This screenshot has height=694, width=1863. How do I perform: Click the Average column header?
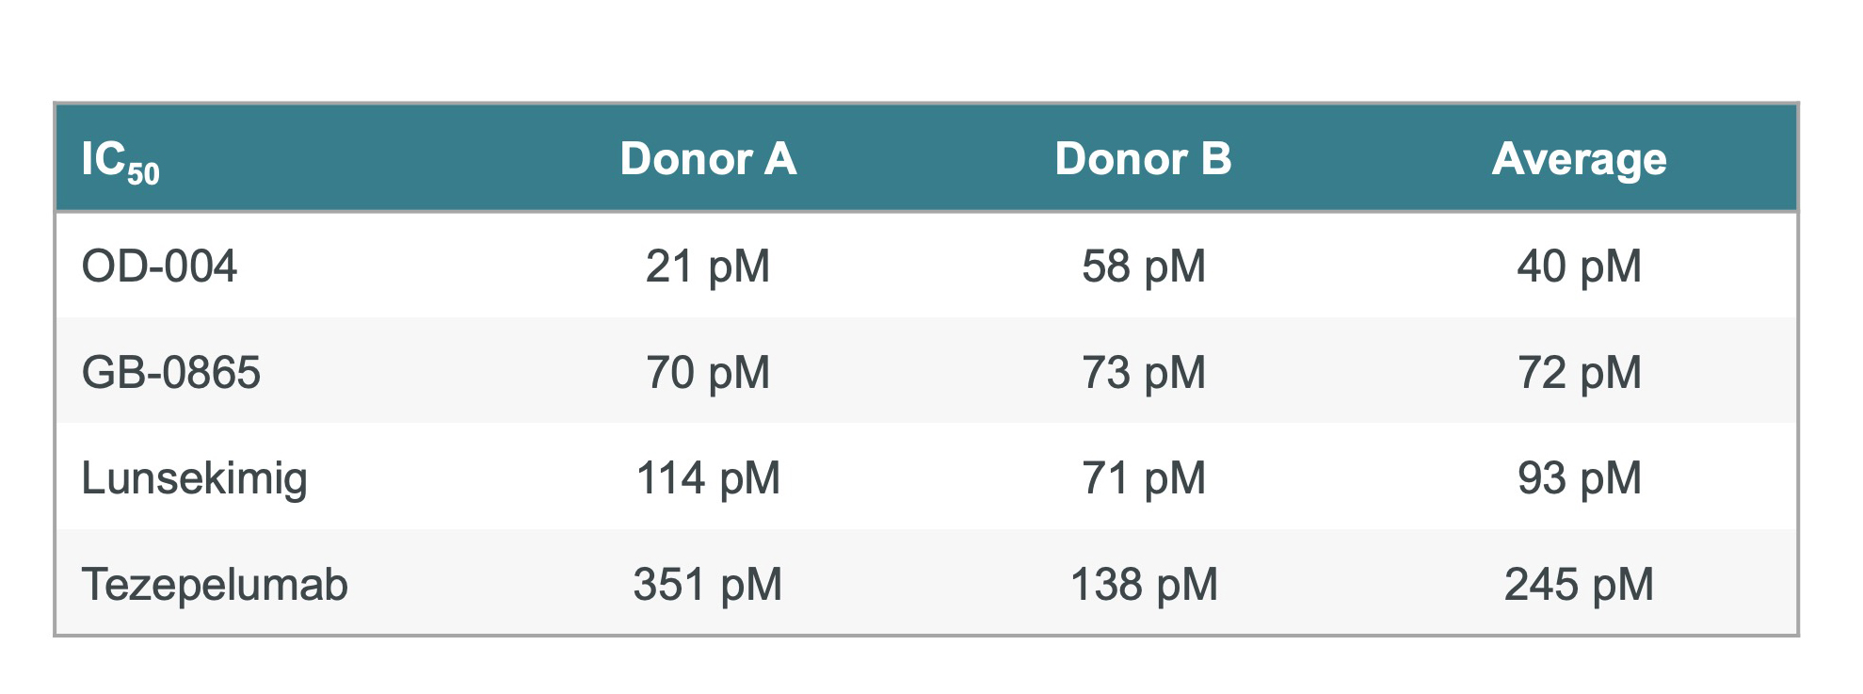1579,159
